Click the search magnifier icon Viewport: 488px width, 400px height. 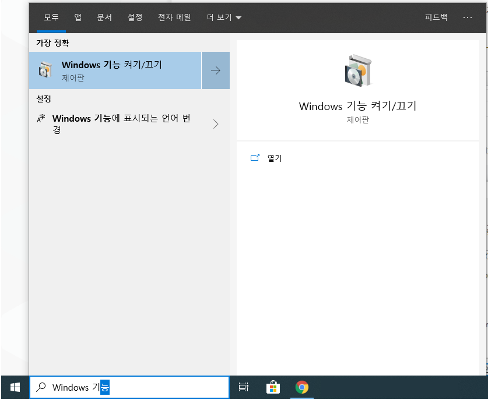[x=41, y=387]
